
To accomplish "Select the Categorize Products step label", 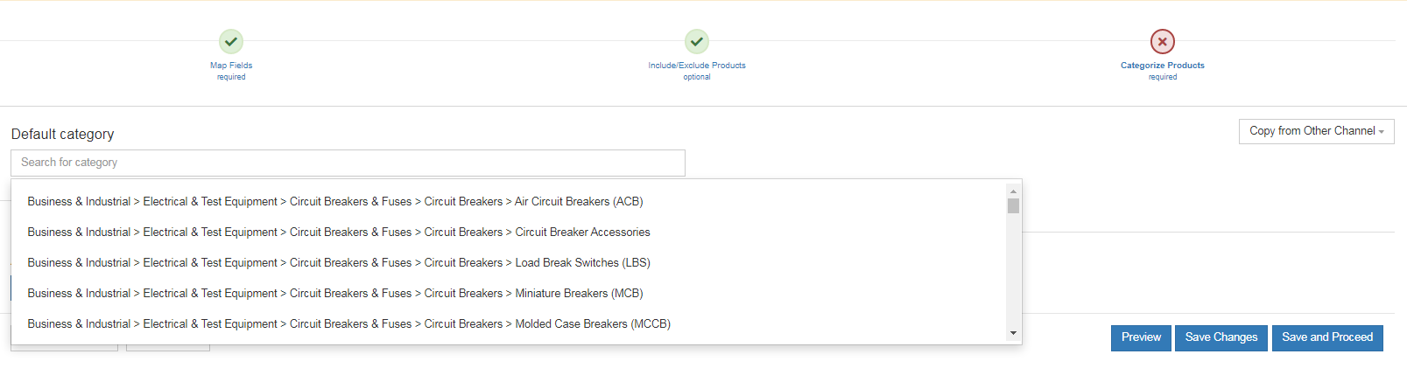I will 1163,66.
